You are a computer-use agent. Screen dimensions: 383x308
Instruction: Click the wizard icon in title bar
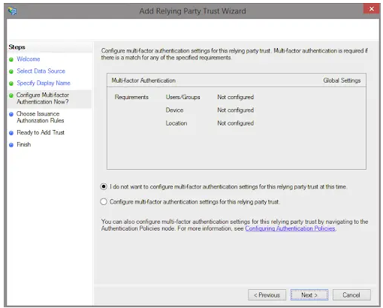(12, 11)
